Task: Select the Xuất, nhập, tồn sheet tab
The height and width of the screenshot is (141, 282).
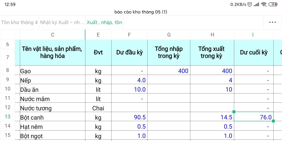Action: 104,22
